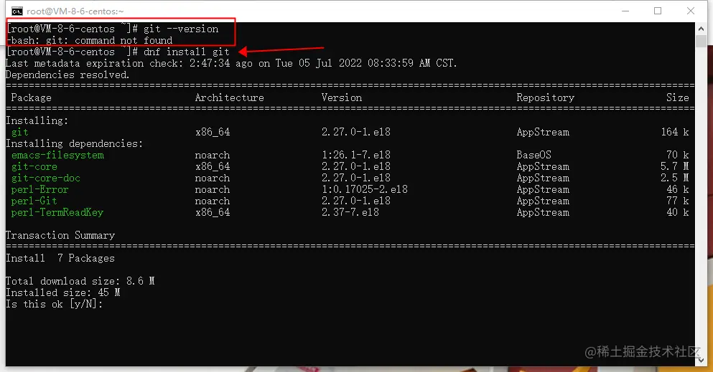
Task: Click the 'perl-Error' package name
Action: [40, 189]
